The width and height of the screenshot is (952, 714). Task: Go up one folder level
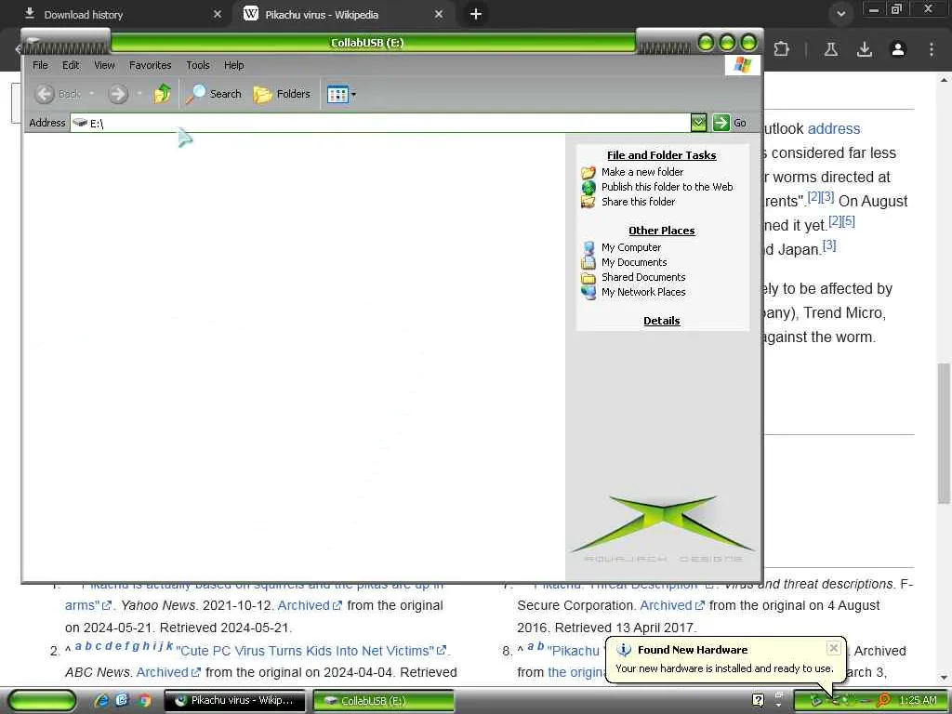pos(162,94)
